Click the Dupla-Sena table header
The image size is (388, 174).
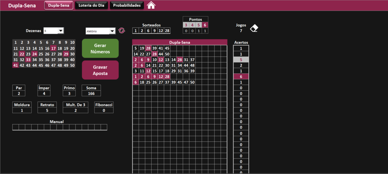tap(180, 42)
